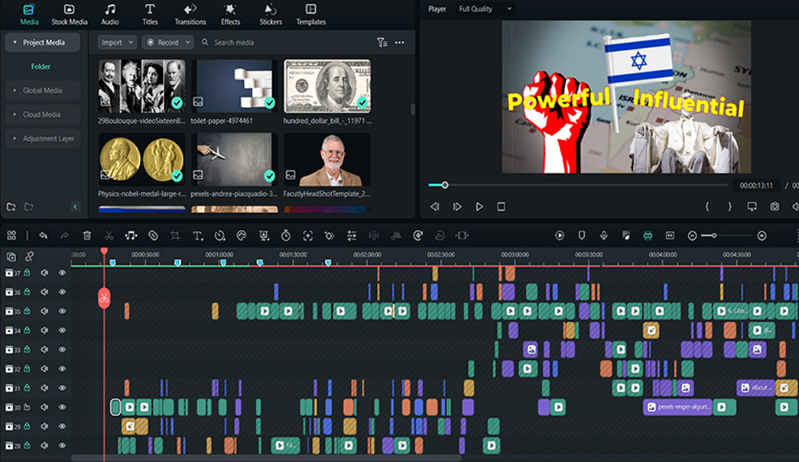Open the Full Quality playback dropdown

point(485,9)
